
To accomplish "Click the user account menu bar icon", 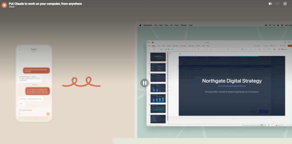I will click(x=278, y=25).
